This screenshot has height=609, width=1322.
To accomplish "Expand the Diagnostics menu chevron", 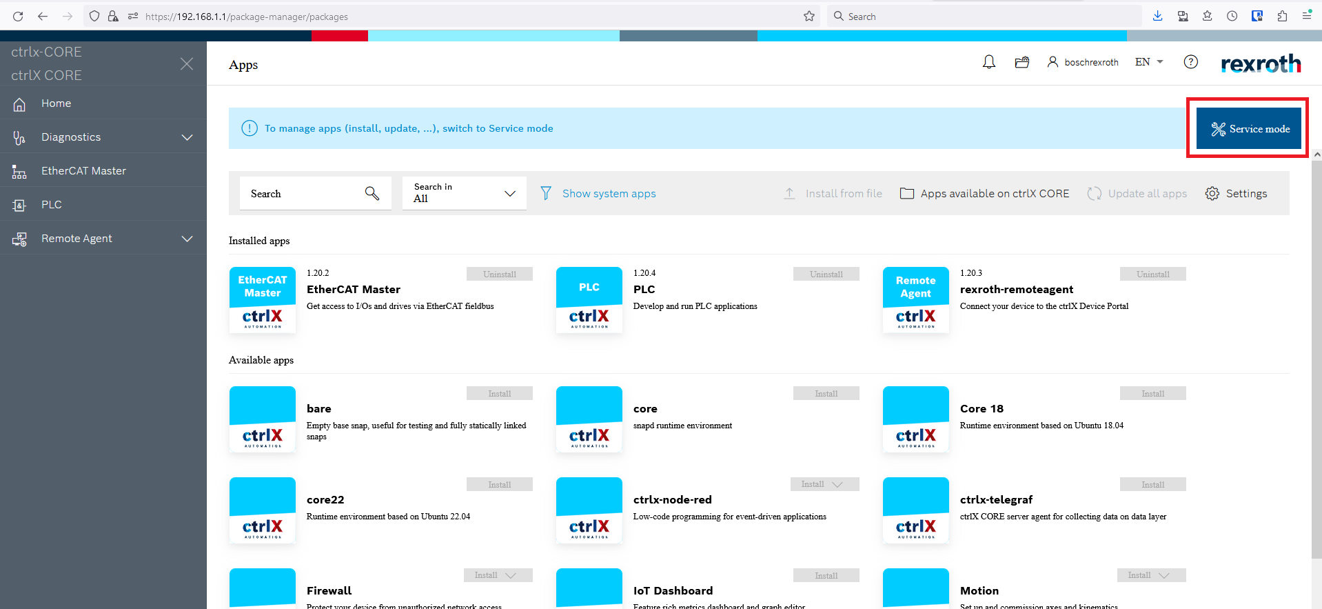I will click(187, 137).
